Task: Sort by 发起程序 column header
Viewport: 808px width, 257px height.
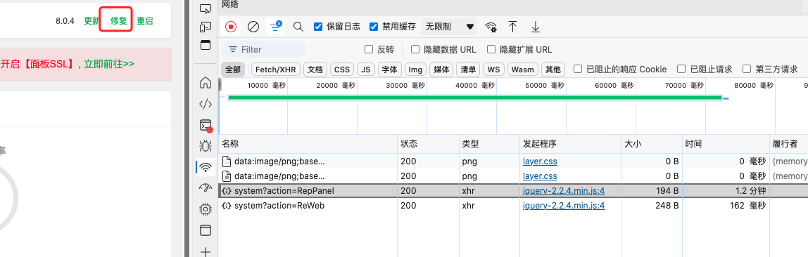Action: (570, 144)
